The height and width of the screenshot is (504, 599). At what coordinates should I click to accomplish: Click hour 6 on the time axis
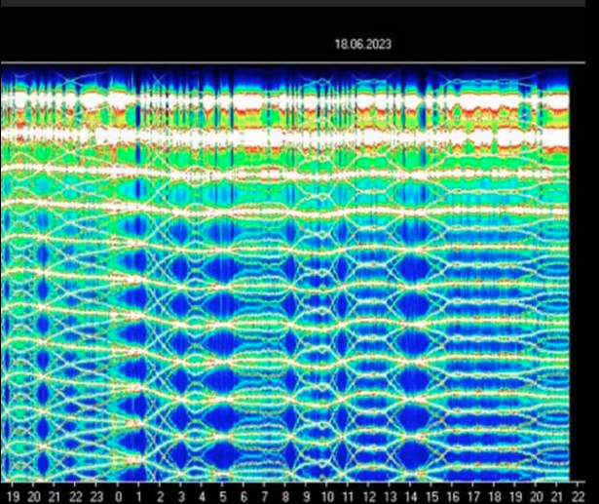[243, 495]
